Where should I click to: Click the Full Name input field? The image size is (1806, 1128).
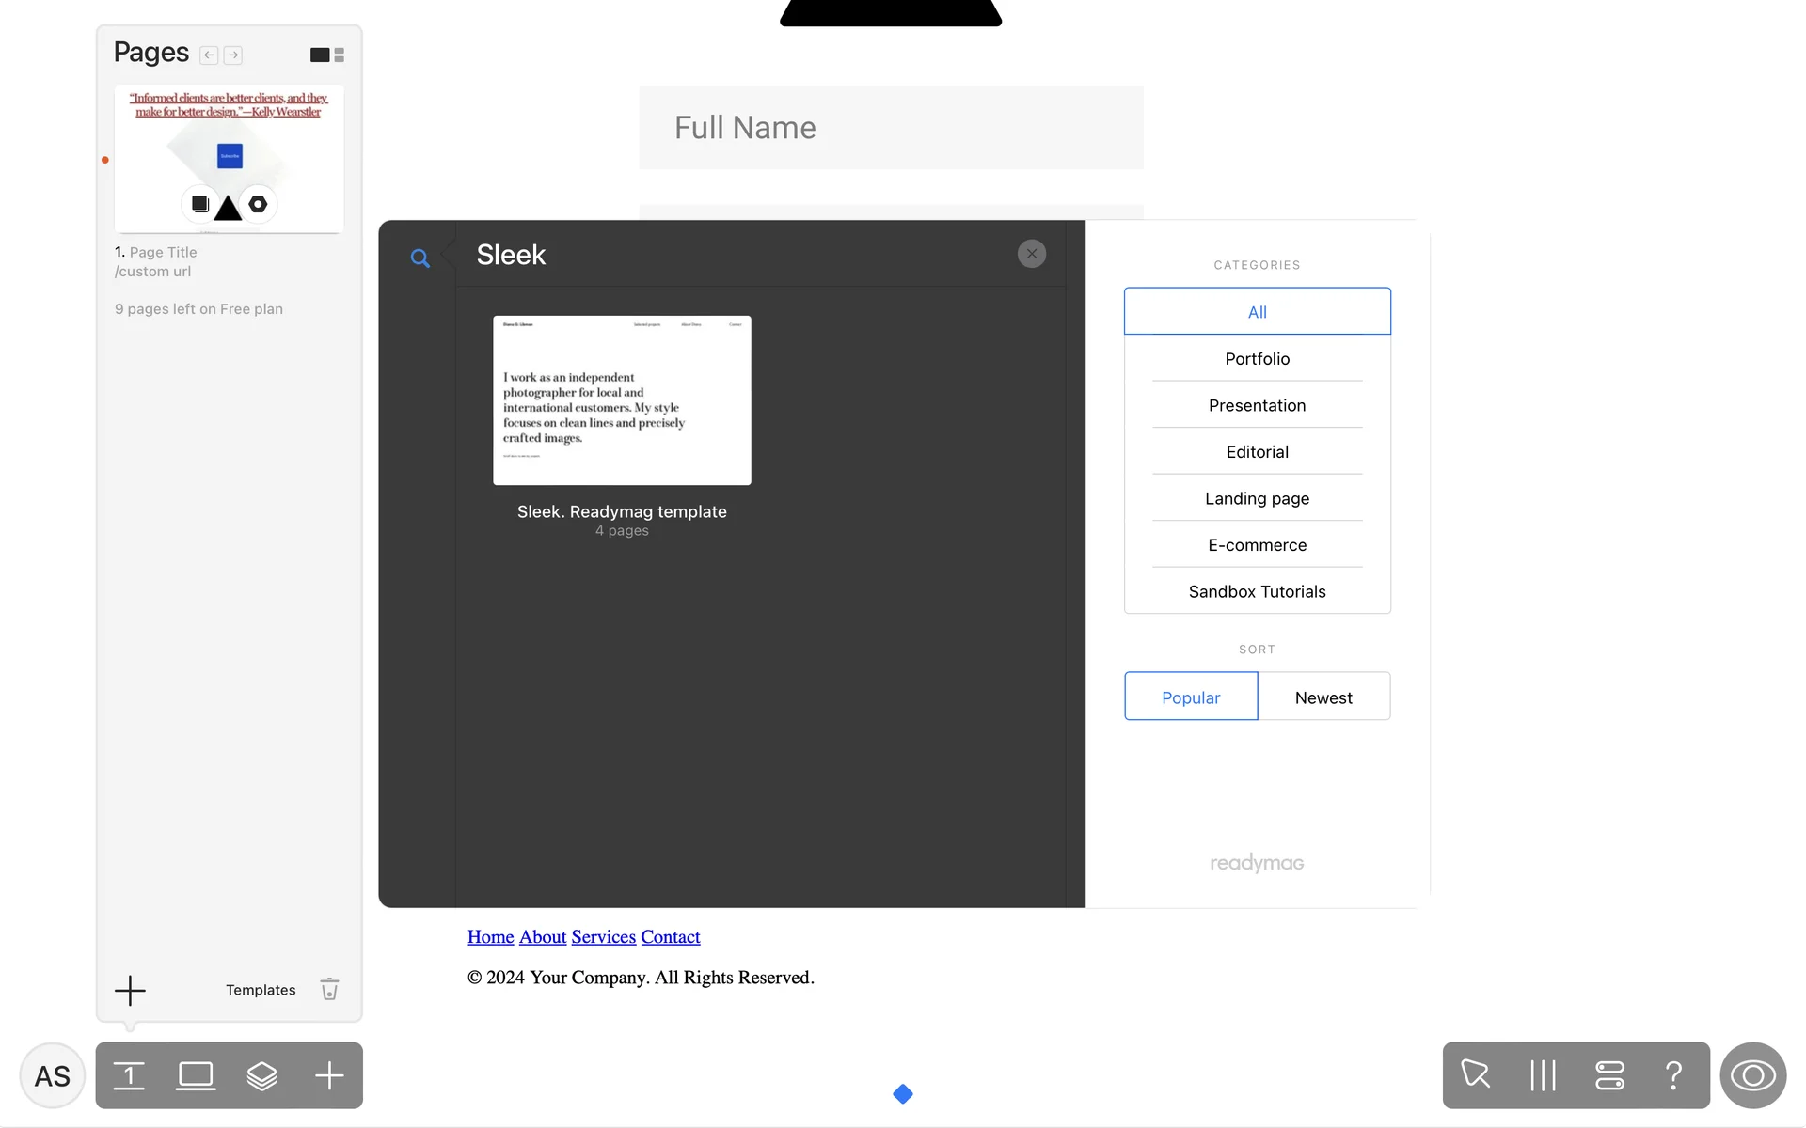point(891,128)
